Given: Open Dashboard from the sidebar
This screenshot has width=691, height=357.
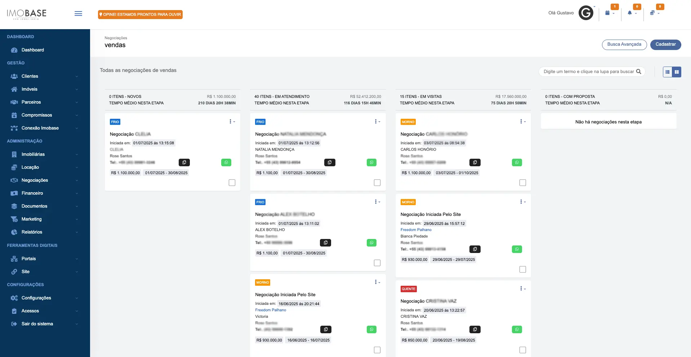Looking at the screenshot, I should (x=32, y=50).
